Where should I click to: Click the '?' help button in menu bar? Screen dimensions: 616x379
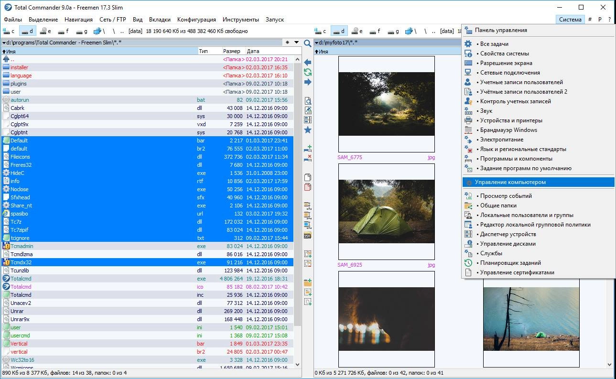pos(609,20)
